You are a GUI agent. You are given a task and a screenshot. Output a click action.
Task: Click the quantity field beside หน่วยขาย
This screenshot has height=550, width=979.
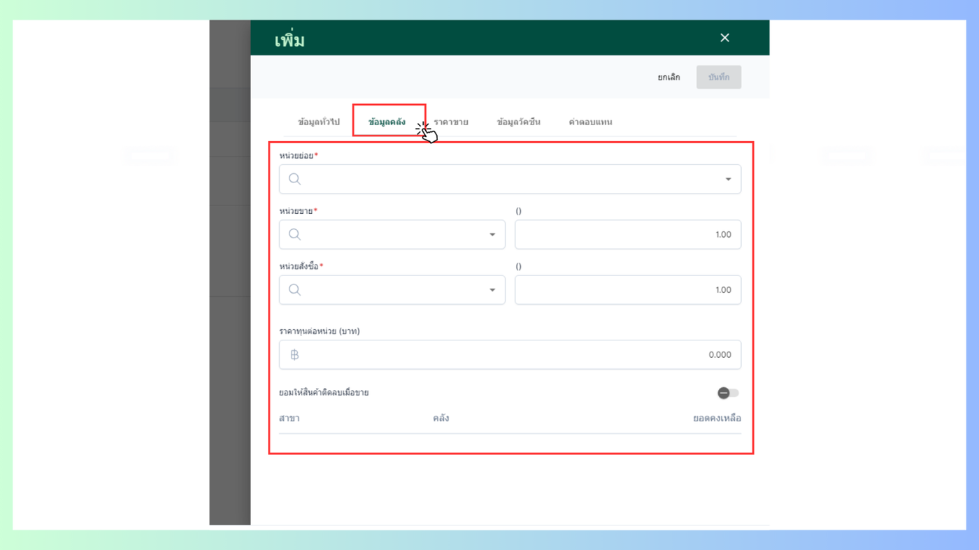(x=628, y=234)
